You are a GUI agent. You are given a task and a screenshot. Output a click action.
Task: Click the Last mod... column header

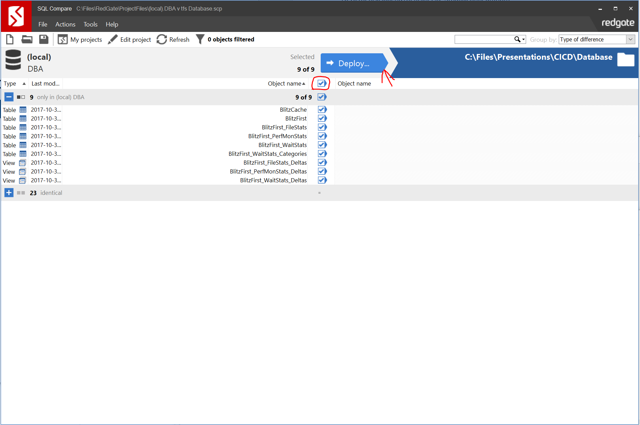(46, 84)
